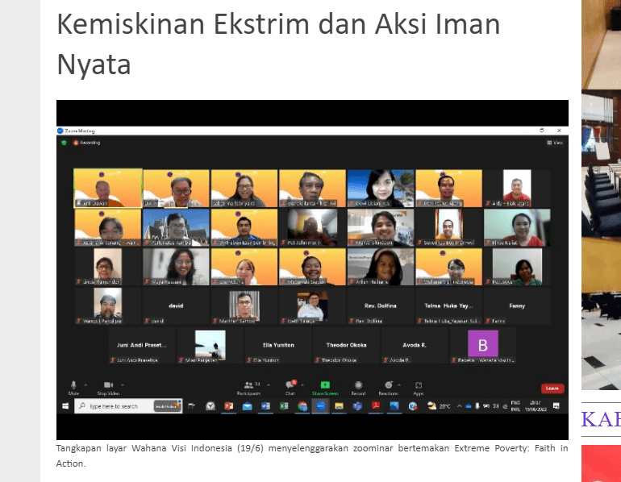This screenshot has height=482, width=621.
Task: Open the notification center icon
Action: (556, 406)
